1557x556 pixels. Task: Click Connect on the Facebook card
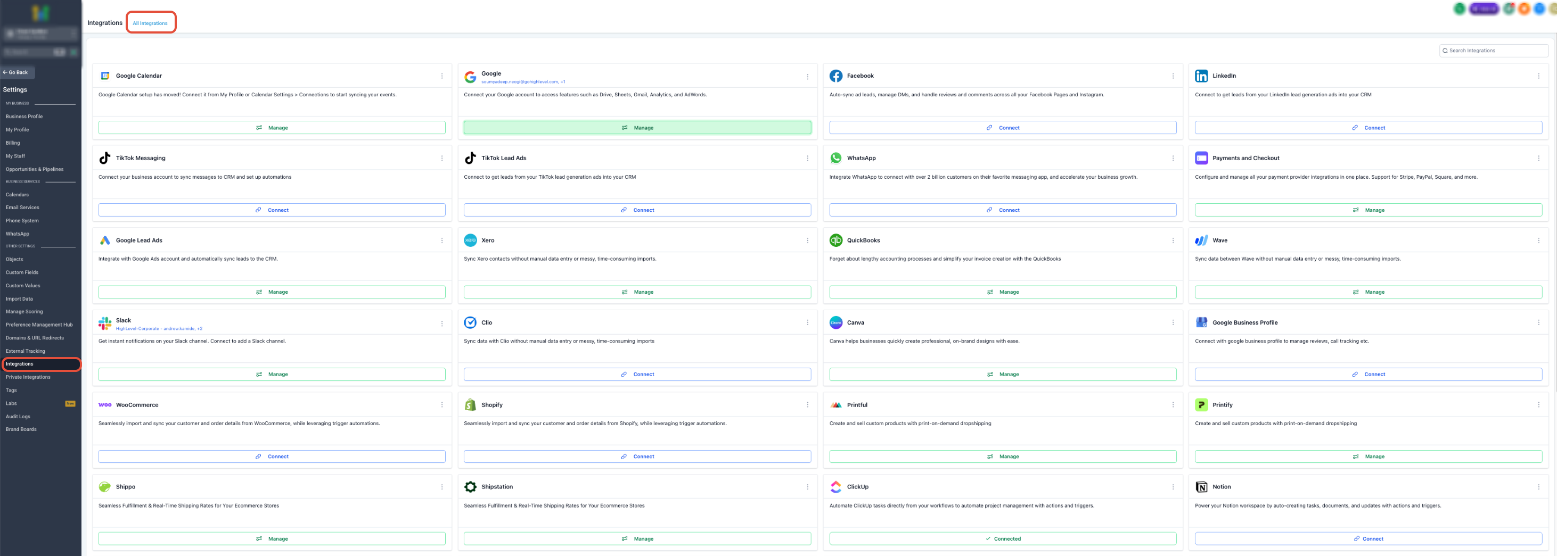click(x=1003, y=127)
